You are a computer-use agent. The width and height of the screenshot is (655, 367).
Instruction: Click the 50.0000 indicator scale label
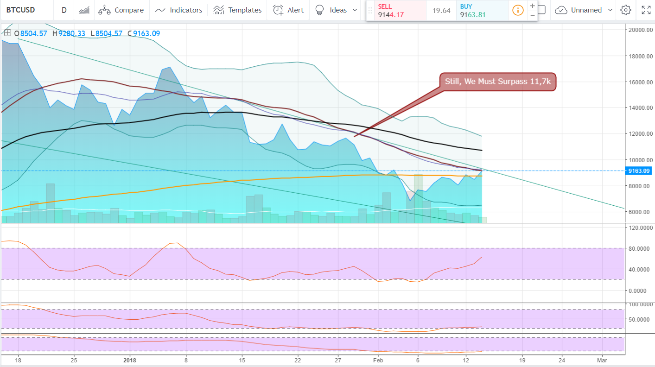click(x=640, y=320)
